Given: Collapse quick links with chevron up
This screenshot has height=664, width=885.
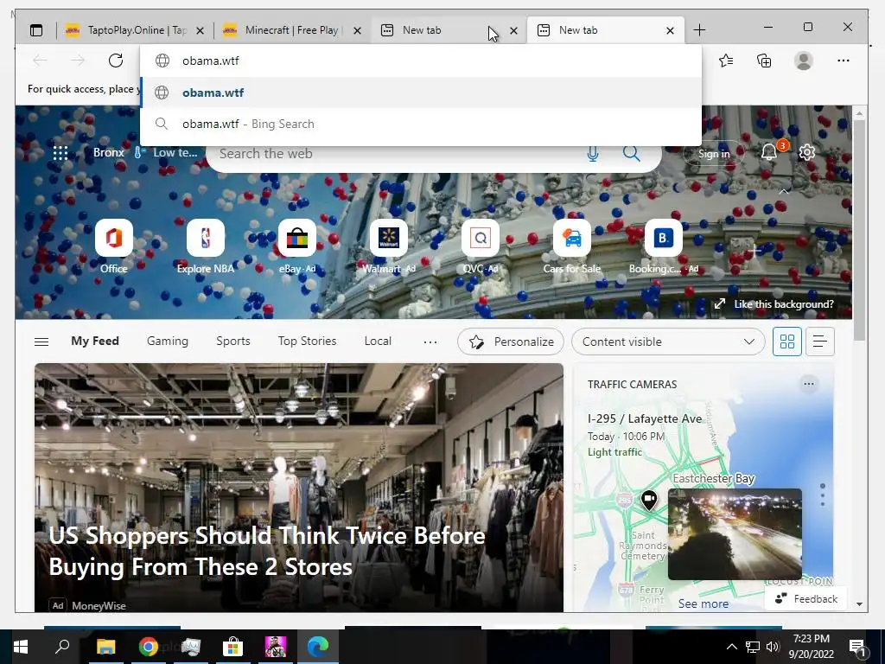Looking at the screenshot, I should [783, 192].
